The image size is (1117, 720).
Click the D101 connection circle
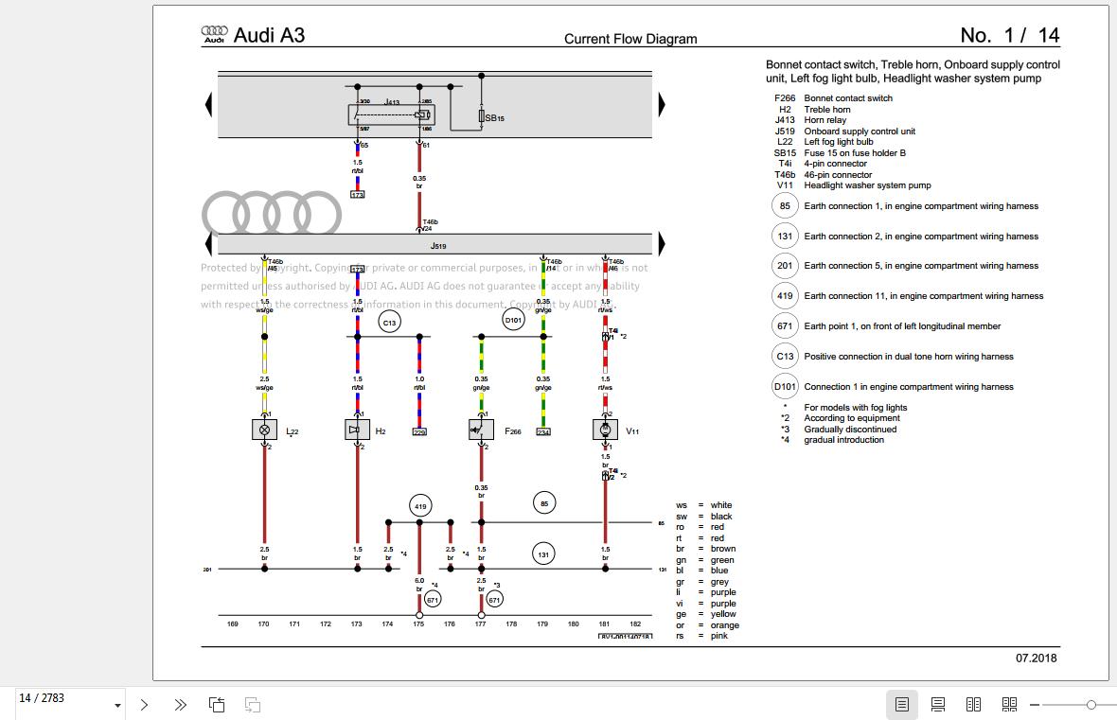pyautogui.click(x=513, y=319)
